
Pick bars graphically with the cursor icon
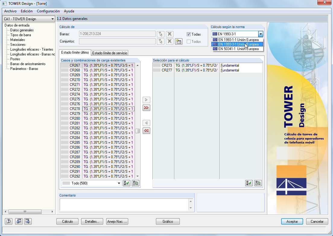point(160,34)
